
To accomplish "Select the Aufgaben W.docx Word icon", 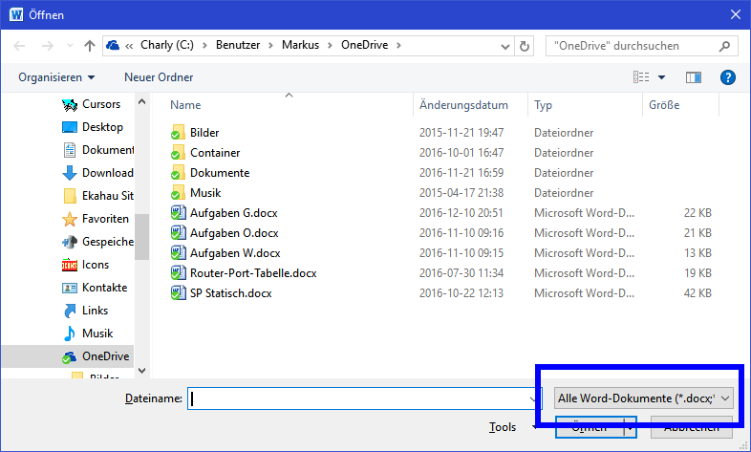I will (x=178, y=253).
